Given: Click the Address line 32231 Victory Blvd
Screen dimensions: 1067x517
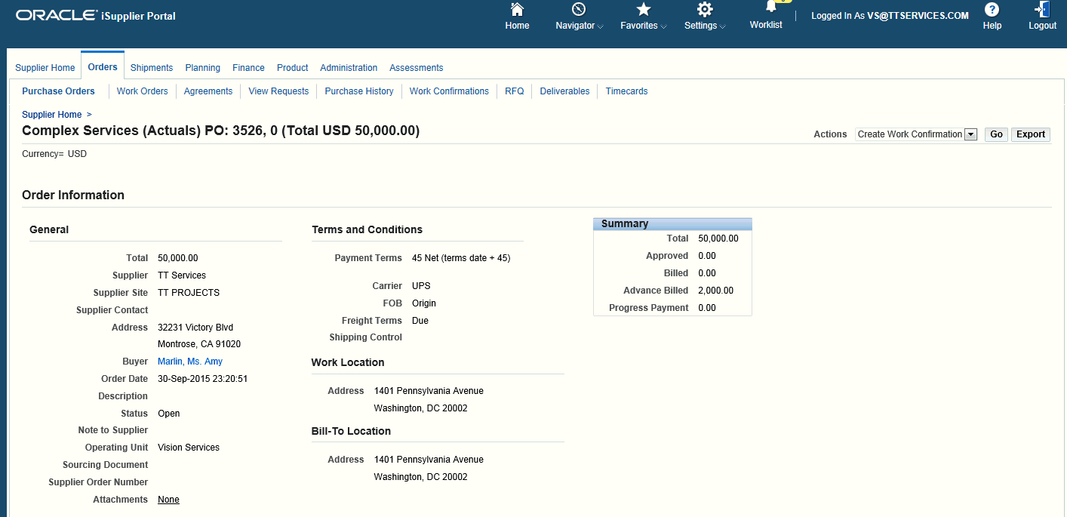Looking at the screenshot, I should 195,328.
